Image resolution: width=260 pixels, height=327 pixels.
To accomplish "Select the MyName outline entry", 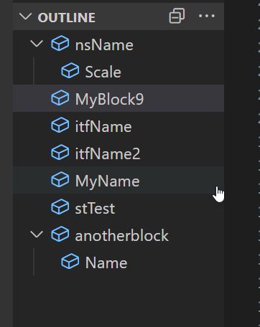I will 119,180.
